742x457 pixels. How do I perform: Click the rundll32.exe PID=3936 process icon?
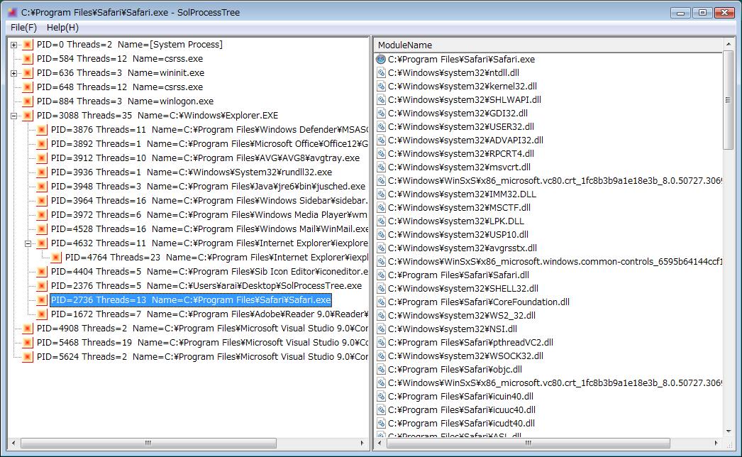point(42,172)
